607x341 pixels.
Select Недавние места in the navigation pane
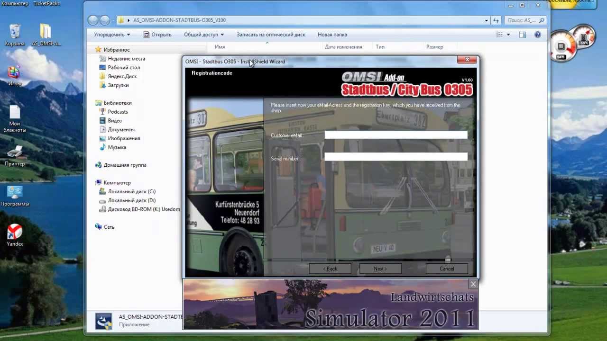click(122, 59)
